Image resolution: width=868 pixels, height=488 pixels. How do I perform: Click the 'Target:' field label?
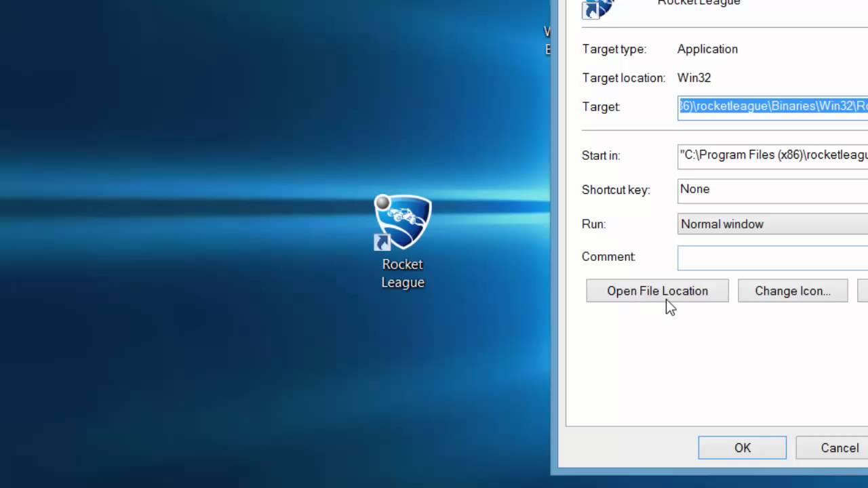point(601,106)
